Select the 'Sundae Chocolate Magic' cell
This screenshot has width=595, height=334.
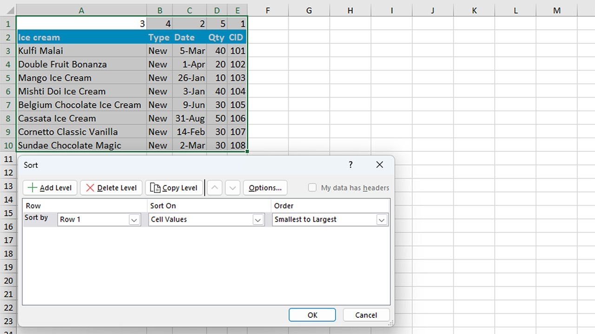(x=81, y=145)
